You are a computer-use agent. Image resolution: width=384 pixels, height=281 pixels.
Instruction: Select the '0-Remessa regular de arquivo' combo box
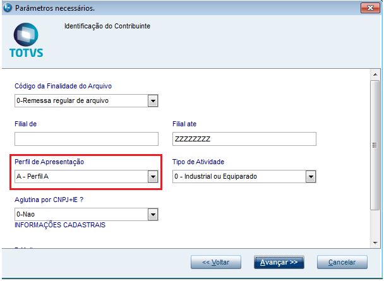tap(87, 101)
